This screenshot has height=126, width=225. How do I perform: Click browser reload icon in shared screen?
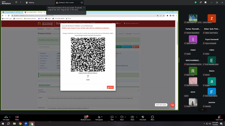[8, 15]
